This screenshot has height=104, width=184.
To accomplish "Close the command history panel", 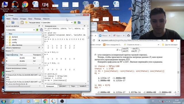I will pos(43,68).
